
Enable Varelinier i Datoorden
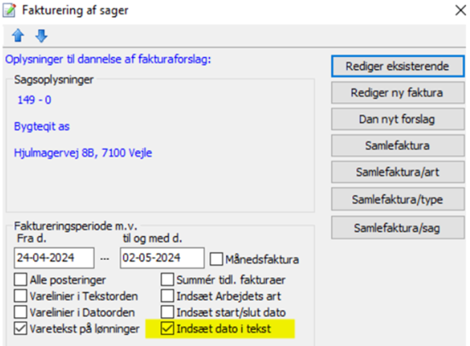coord(20,312)
